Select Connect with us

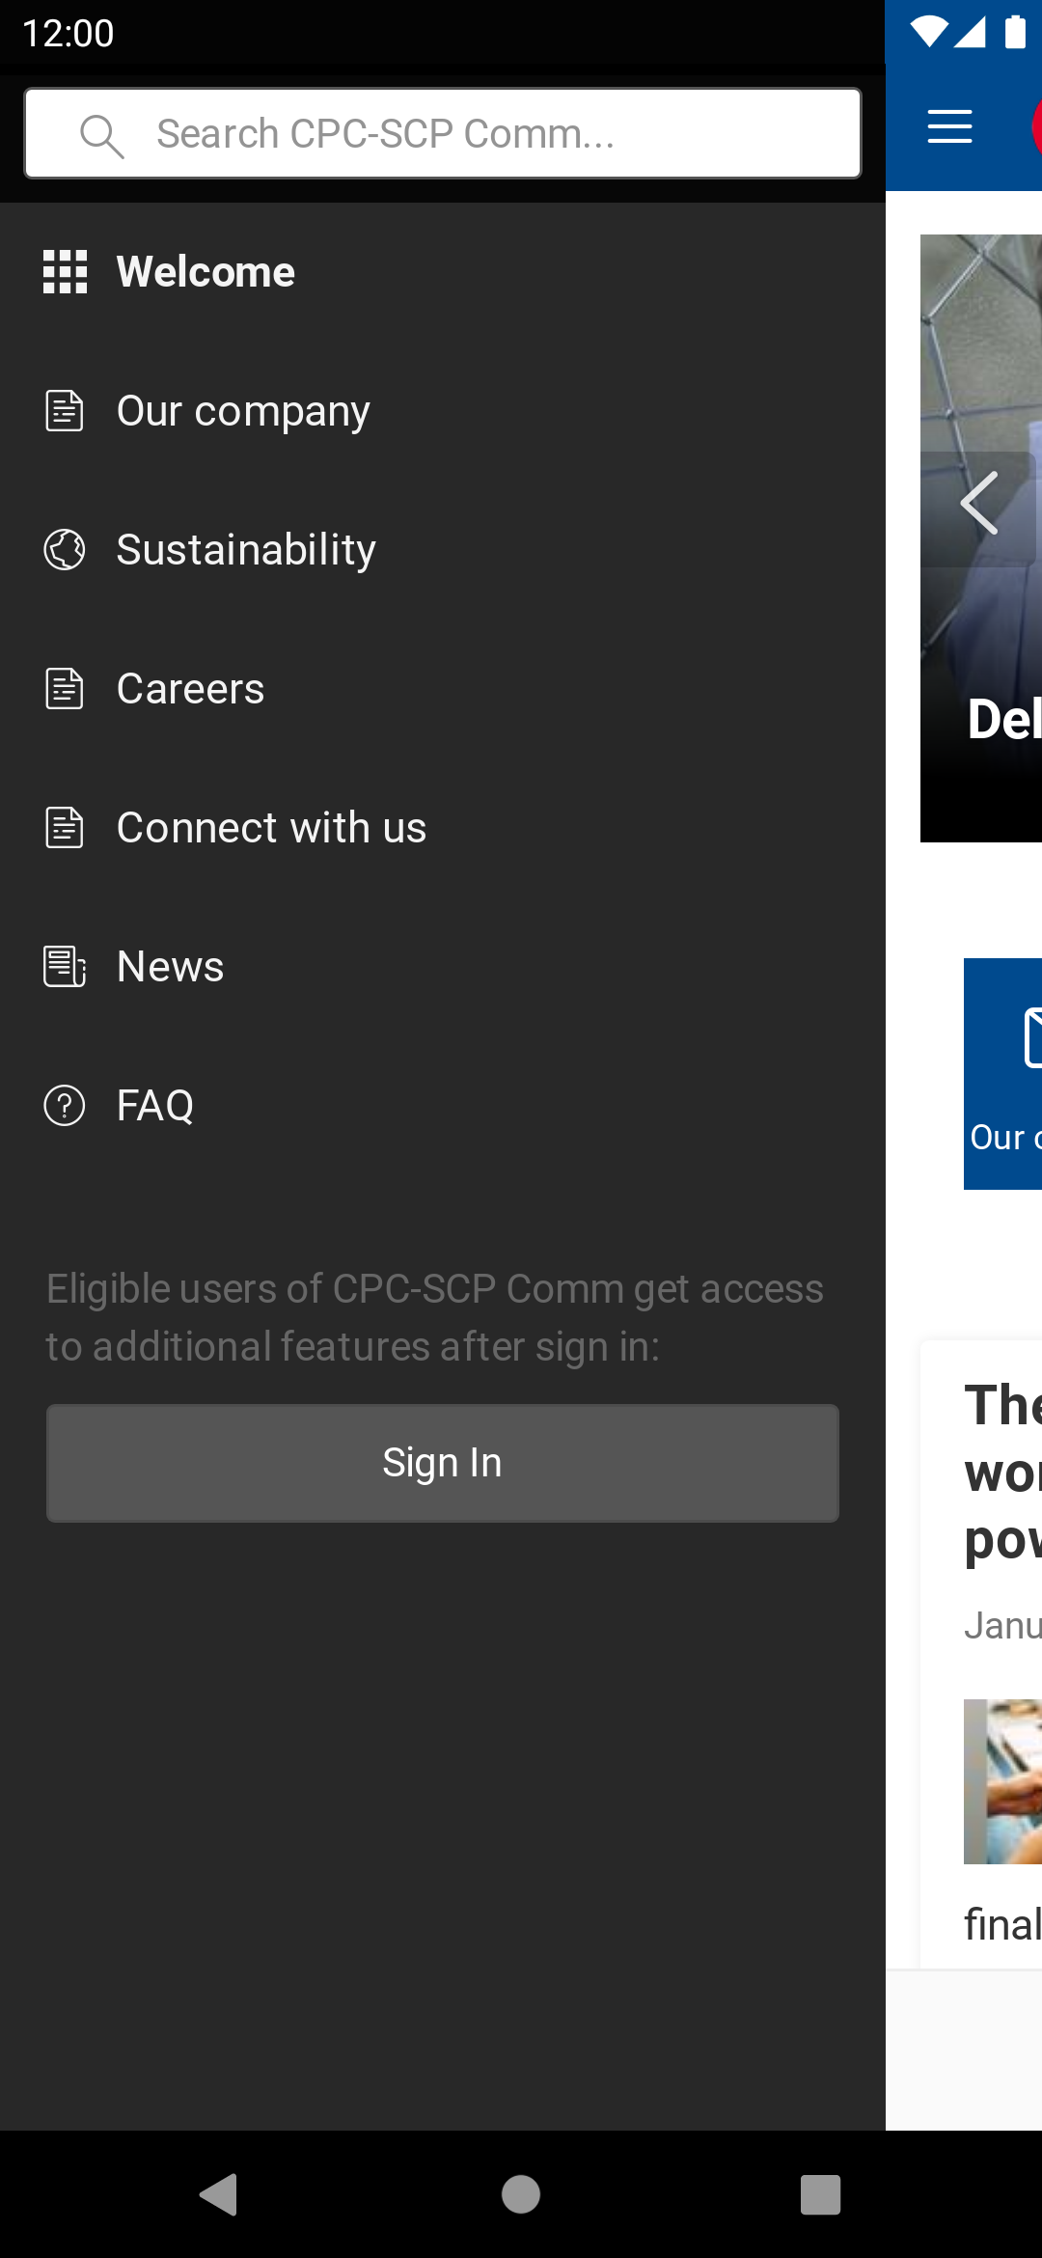[443, 828]
